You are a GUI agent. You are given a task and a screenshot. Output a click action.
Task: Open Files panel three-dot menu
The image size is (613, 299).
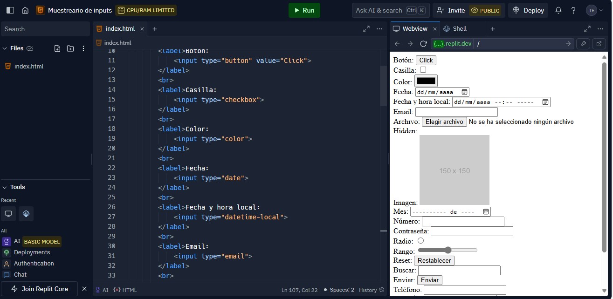pyautogui.click(x=83, y=48)
